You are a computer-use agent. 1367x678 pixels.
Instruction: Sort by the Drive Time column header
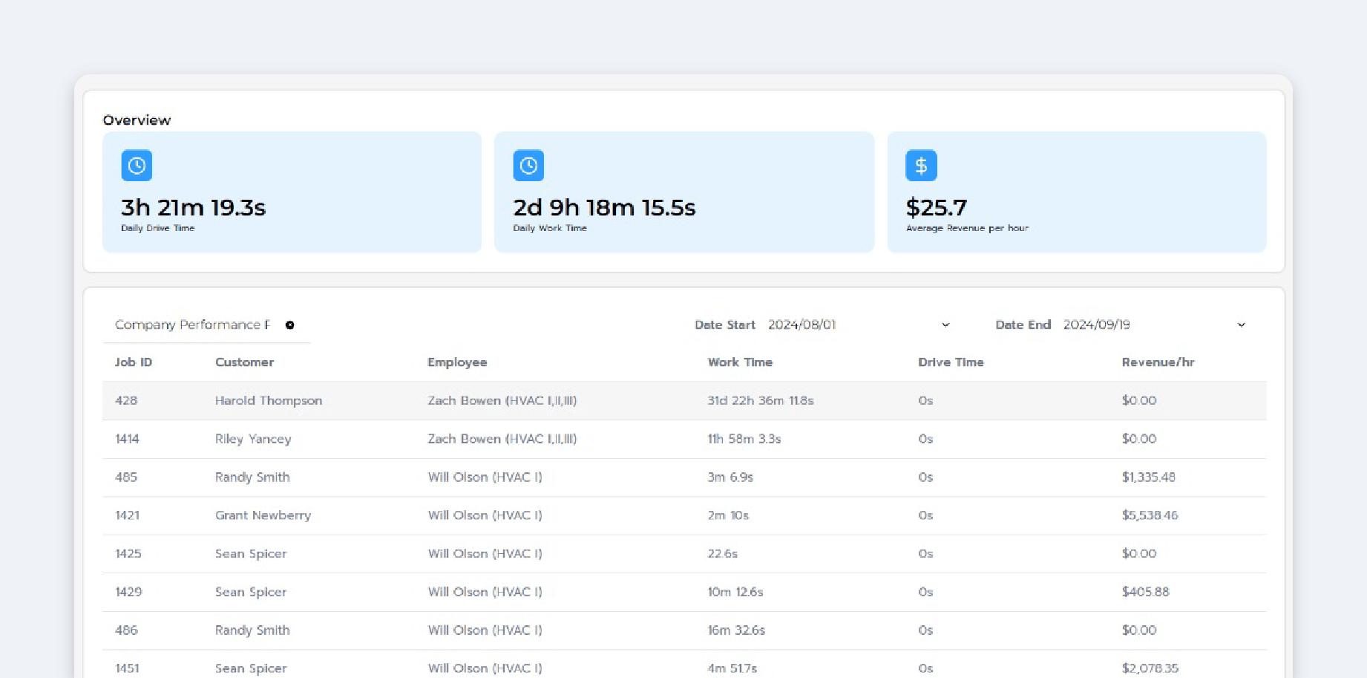coord(951,362)
